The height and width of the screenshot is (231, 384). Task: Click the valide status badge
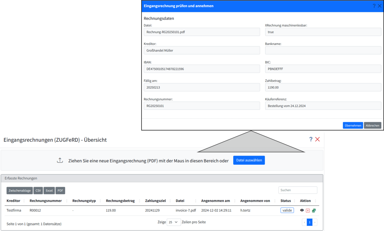287,210
